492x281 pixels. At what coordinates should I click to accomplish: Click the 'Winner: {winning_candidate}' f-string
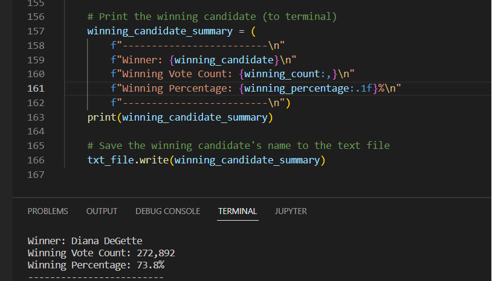pos(203,60)
